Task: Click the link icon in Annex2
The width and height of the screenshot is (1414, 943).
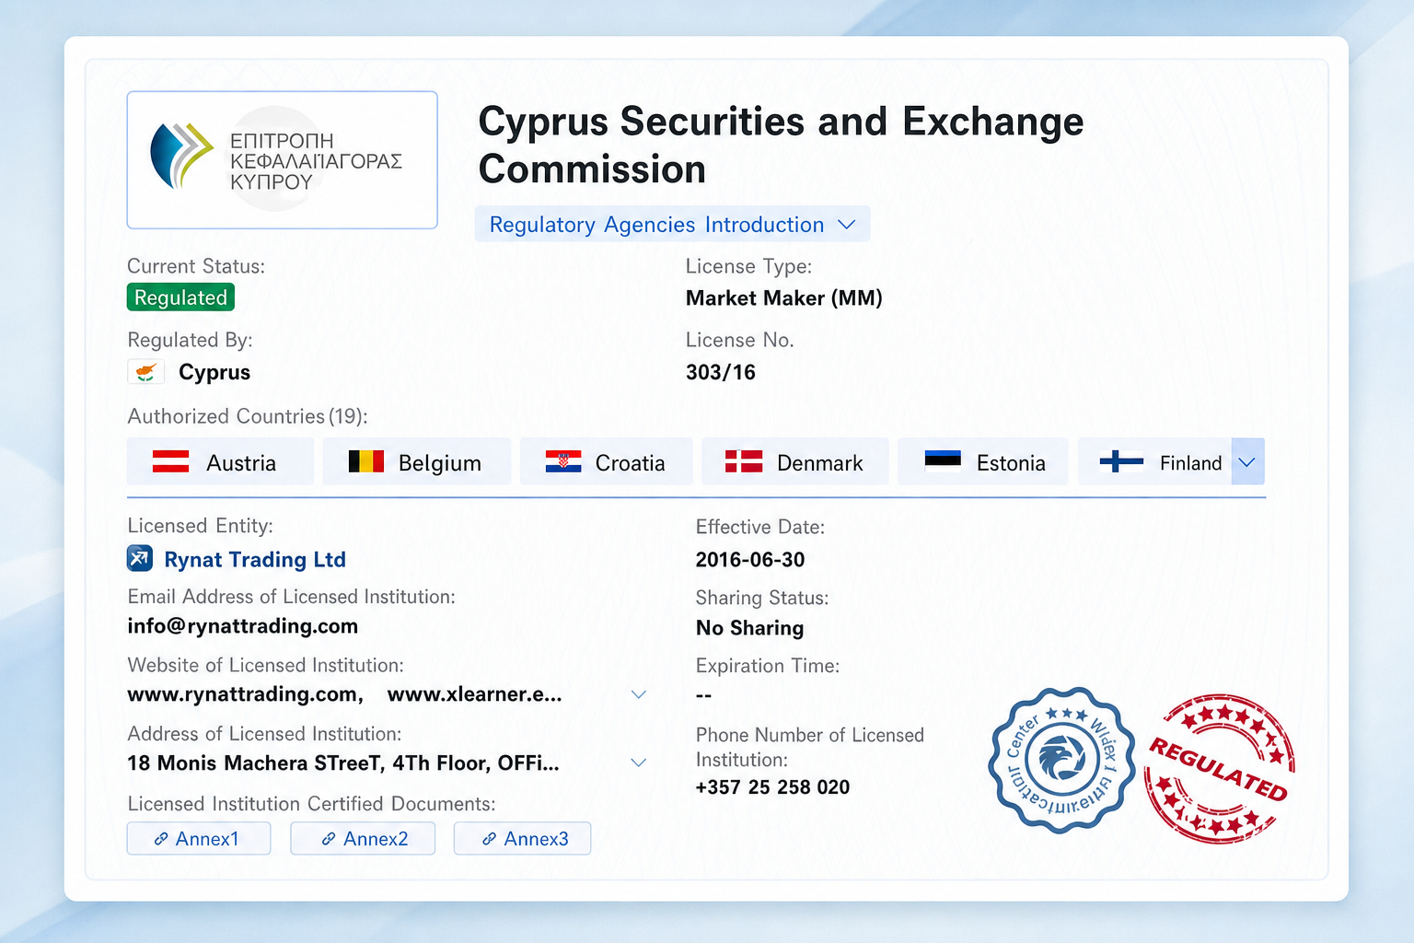Action: point(329,839)
